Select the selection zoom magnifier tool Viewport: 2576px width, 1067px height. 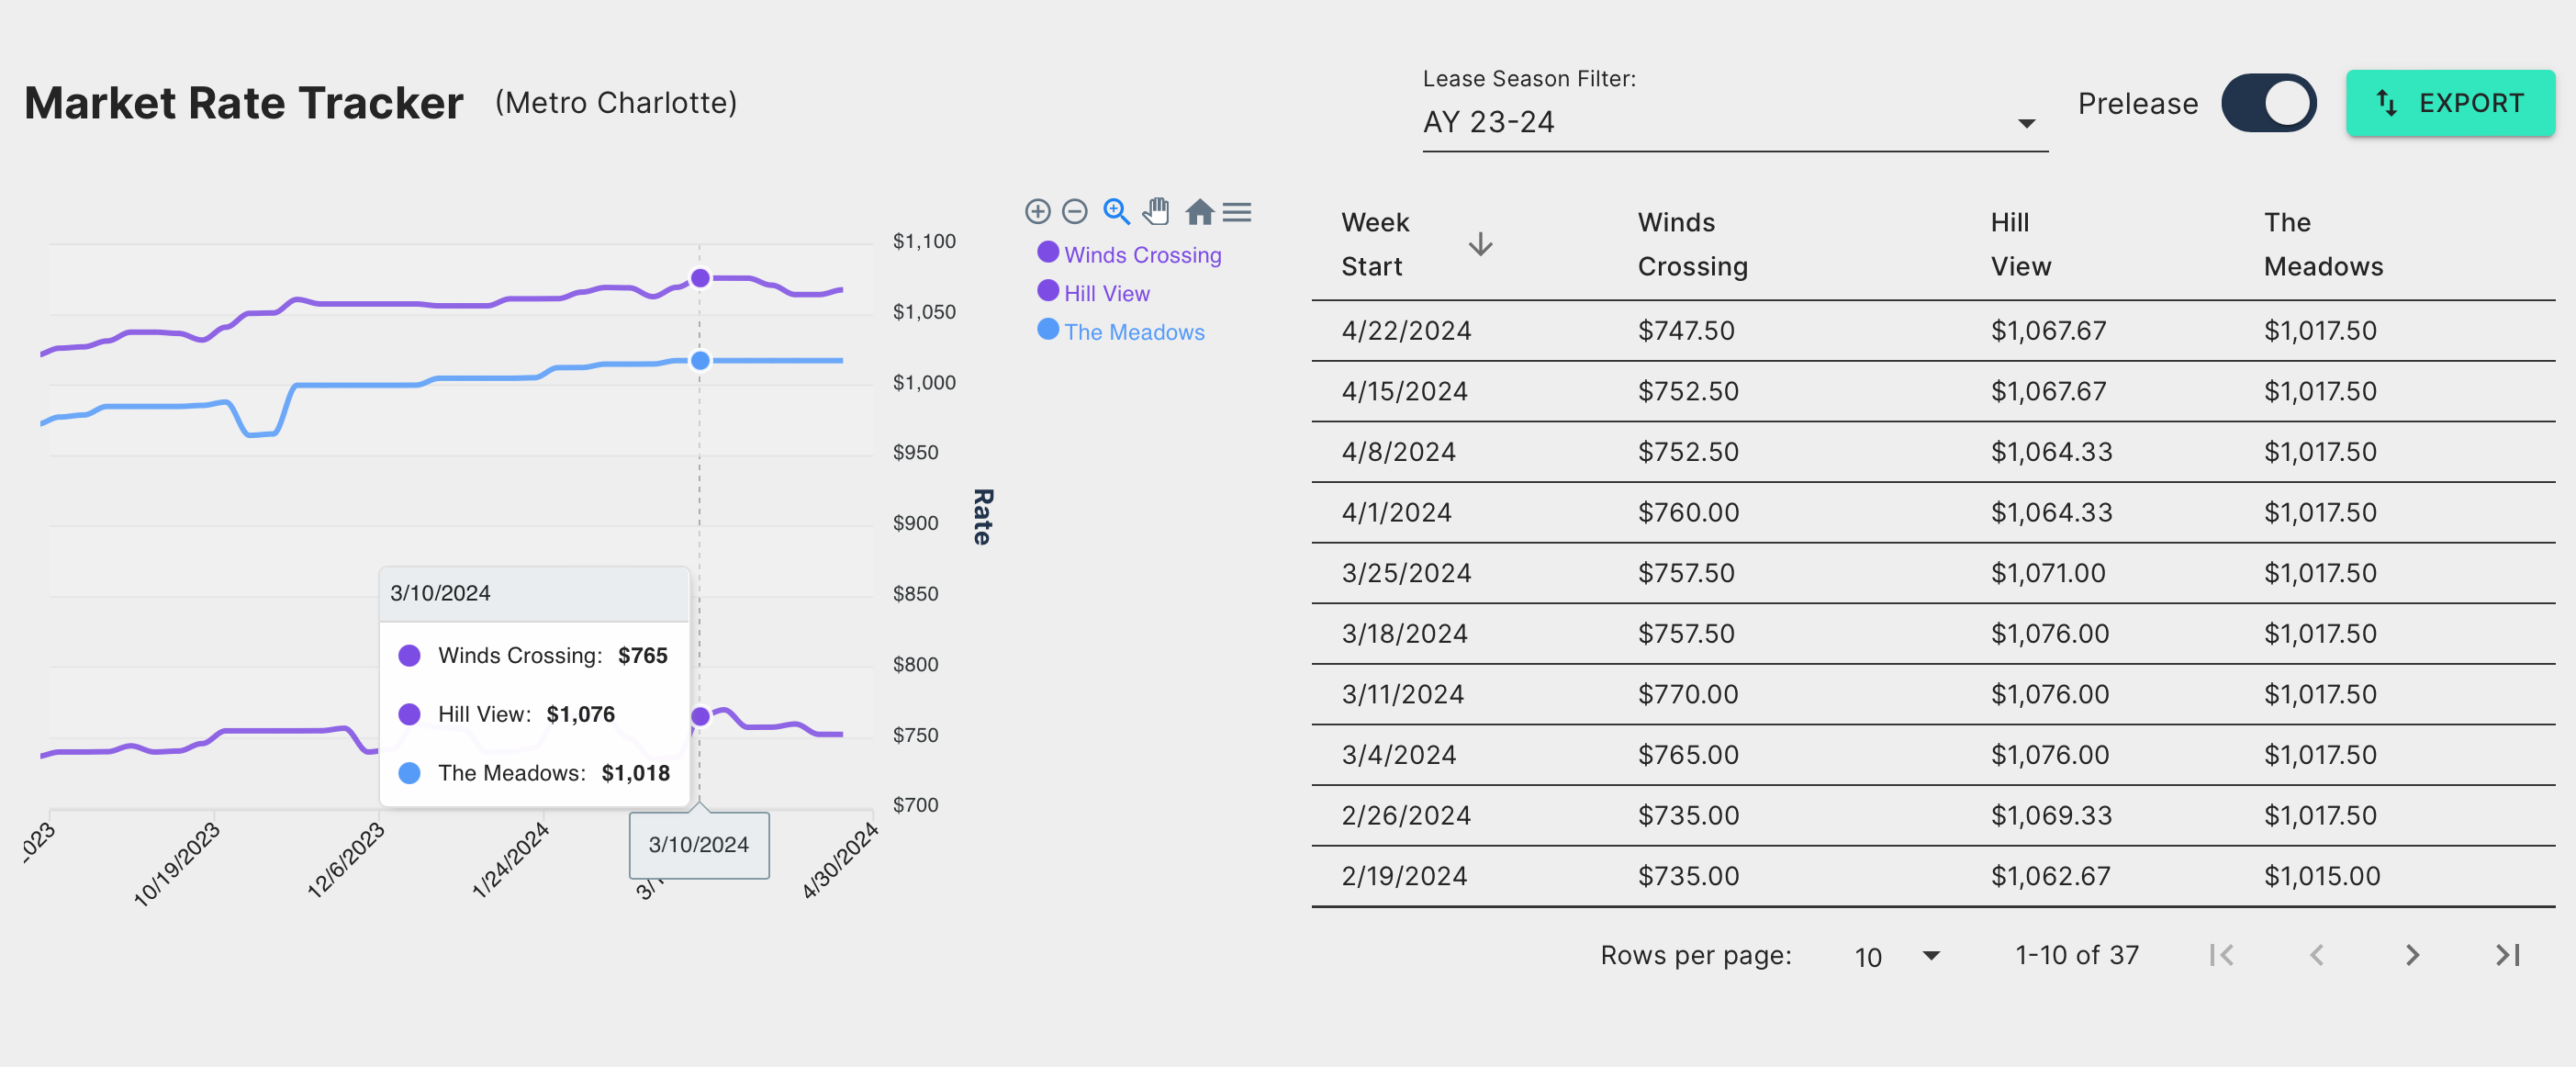[1115, 211]
